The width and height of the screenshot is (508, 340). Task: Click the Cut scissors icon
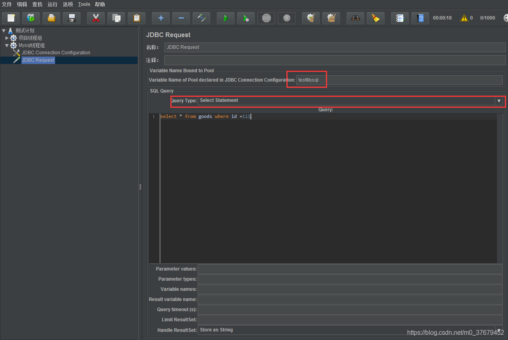(x=96, y=18)
